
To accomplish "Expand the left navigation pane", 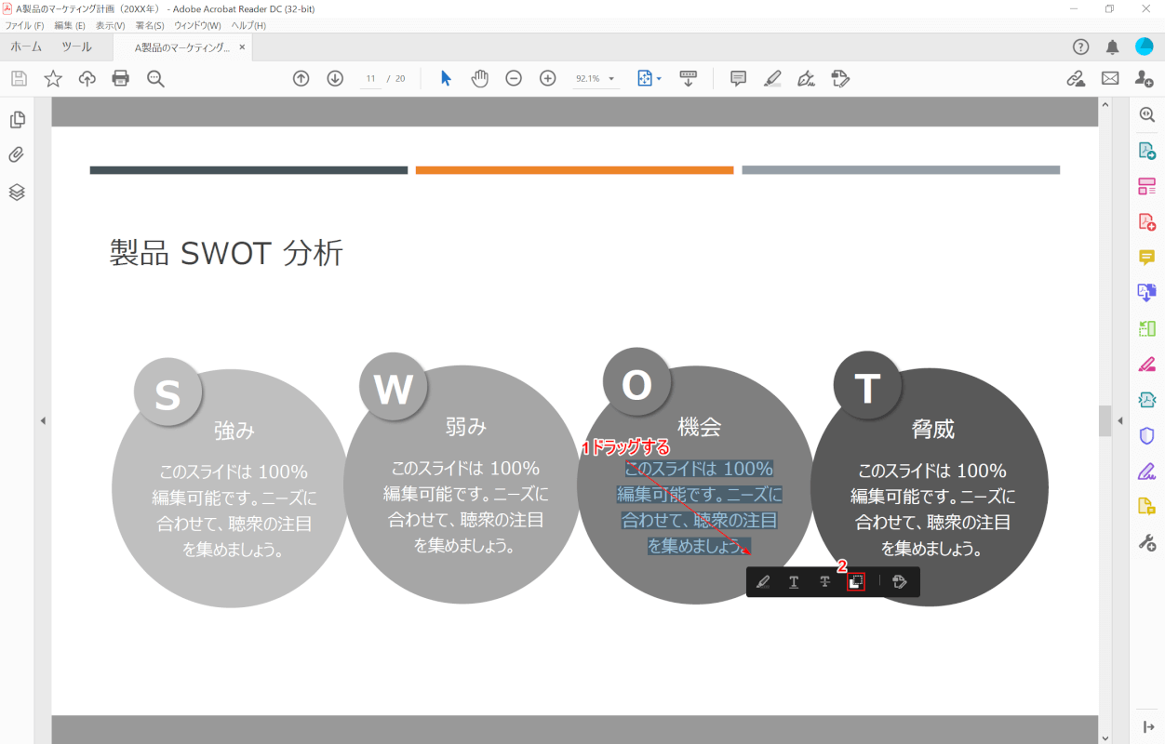I will pos(43,421).
